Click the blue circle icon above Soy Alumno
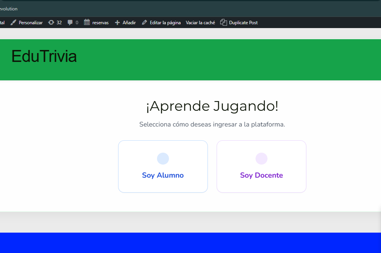Screen dimensions: 381x253 pyautogui.click(x=163, y=158)
